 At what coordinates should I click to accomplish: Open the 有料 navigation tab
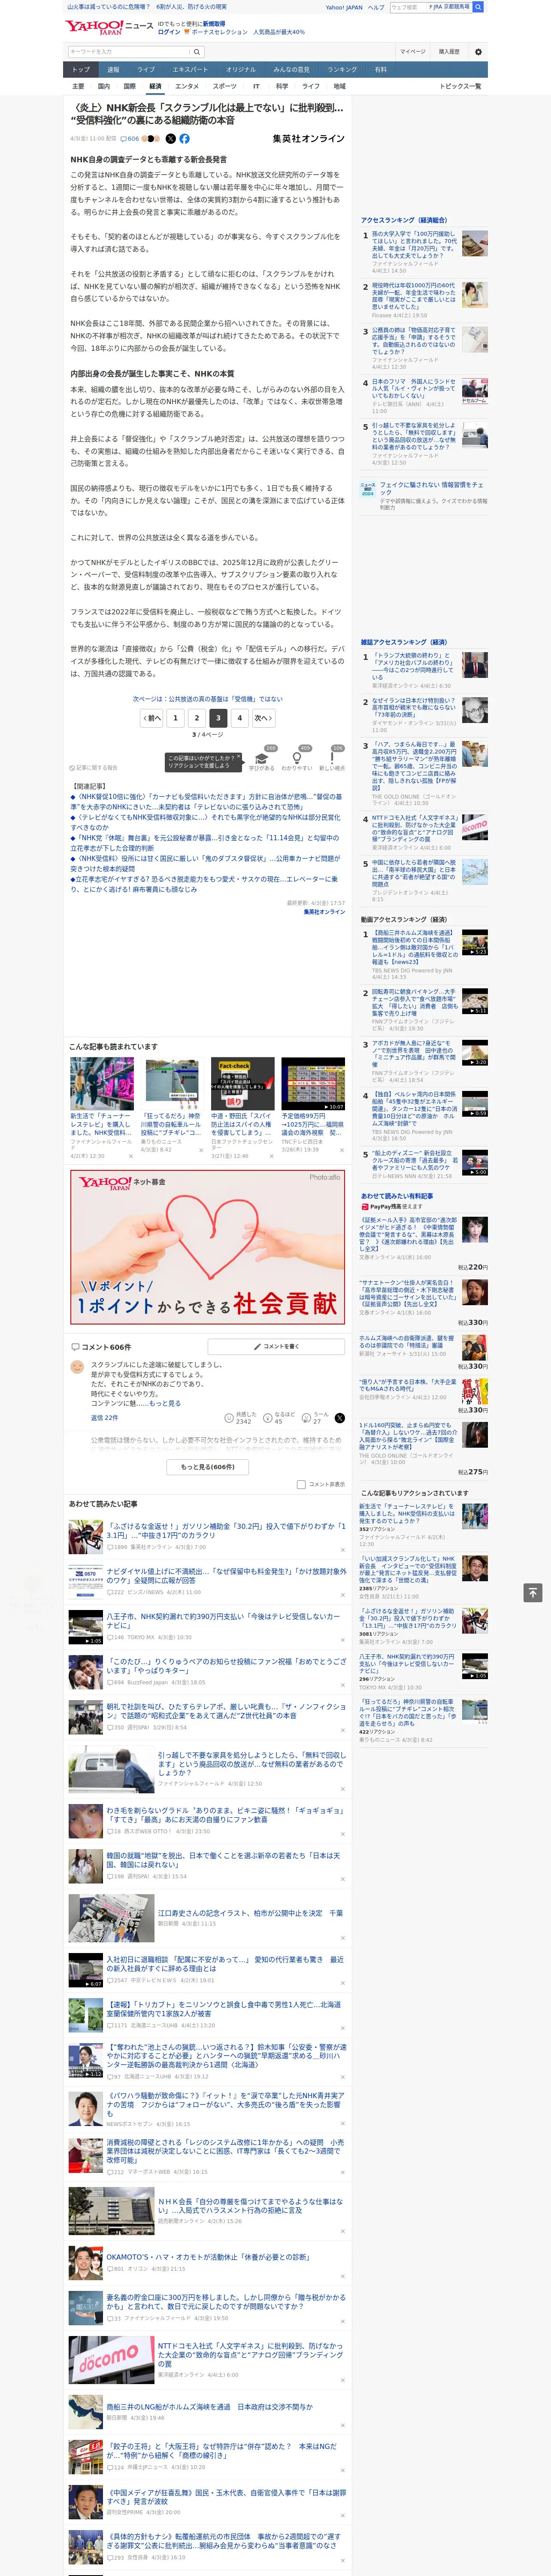(x=380, y=70)
